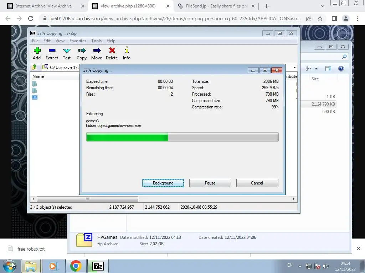Select the first folder icon in file list

pyautogui.click(x=35, y=84)
